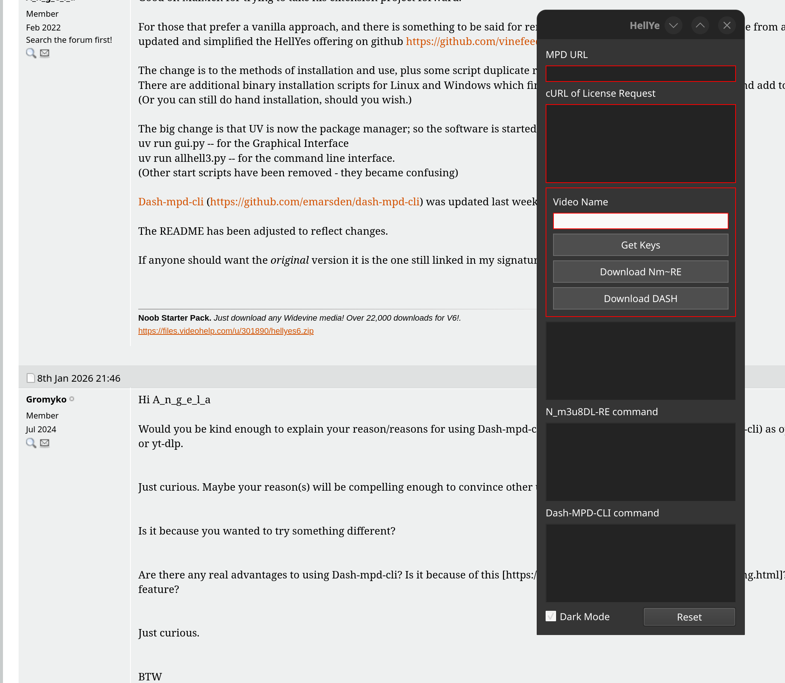Click the post icon beside 8th Jan 2026
This screenshot has height=683, width=785.
click(x=31, y=378)
